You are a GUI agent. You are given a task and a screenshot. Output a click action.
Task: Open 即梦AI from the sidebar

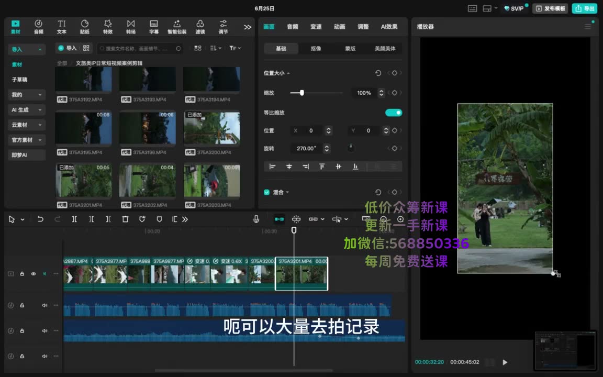(27, 155)
